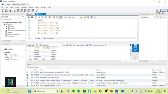Toggle continue-on-error script execution
Screen dimensions: 168x94
pyautogui.click(x=50, y=17)
